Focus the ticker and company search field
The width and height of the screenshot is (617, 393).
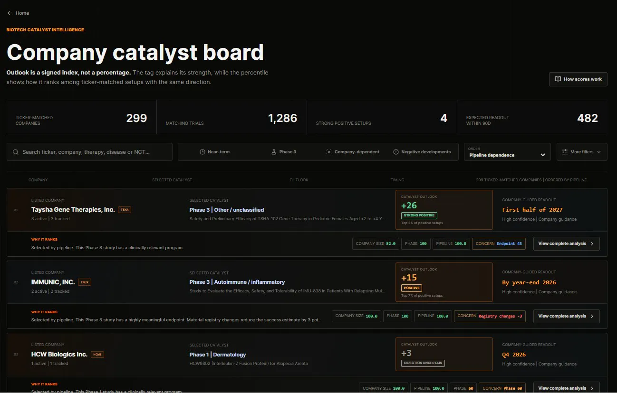click(89, 152)
